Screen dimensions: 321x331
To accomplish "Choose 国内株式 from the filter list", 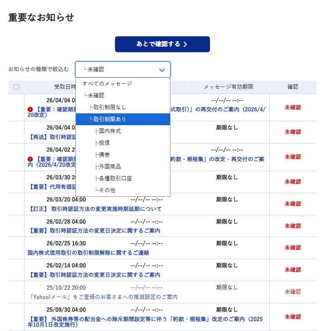I will coord(123,131).
